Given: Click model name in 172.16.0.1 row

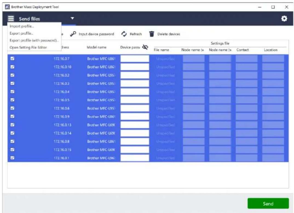Looking at the screenshot, I should tap(101, 158).
